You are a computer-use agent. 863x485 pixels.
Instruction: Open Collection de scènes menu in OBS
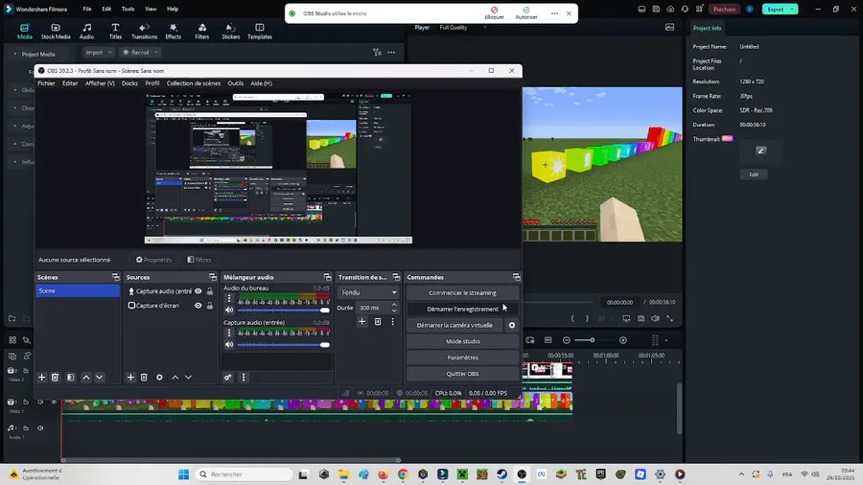[x=193, y=83]
